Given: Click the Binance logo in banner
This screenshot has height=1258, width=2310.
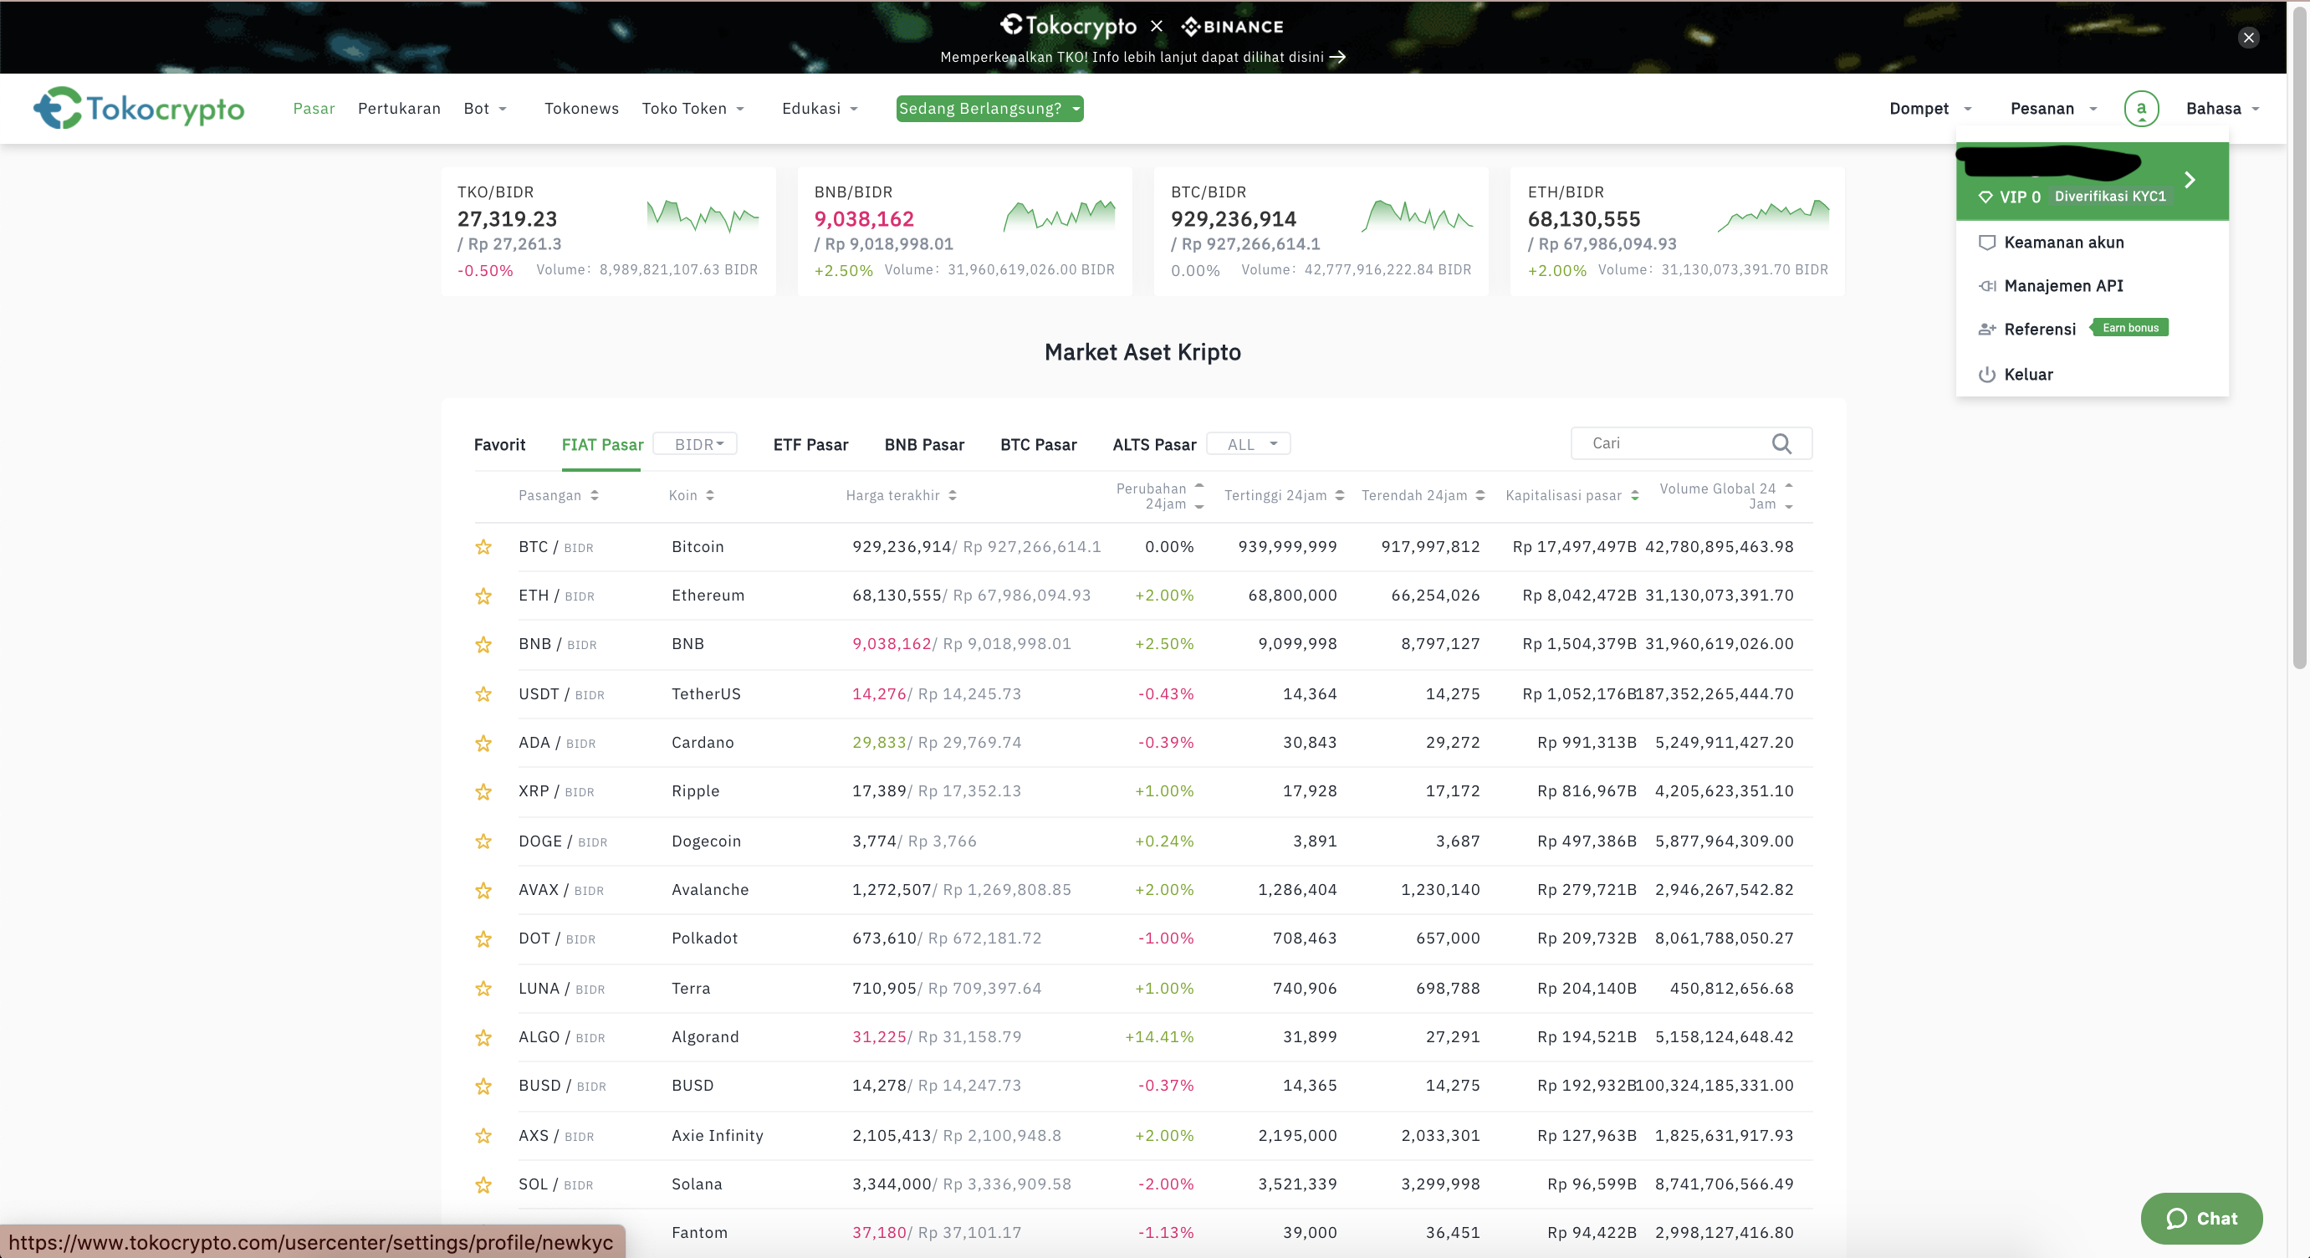Looking at the screenshot, I should (x=1231, y=26).
